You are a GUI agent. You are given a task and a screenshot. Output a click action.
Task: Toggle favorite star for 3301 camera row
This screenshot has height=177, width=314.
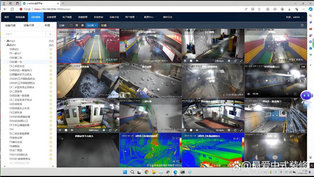pyautogui.click(x=51, y=159)
